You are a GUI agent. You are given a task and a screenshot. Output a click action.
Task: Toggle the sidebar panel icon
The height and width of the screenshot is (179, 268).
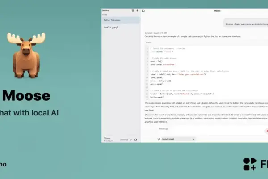[x=143, y=11]
